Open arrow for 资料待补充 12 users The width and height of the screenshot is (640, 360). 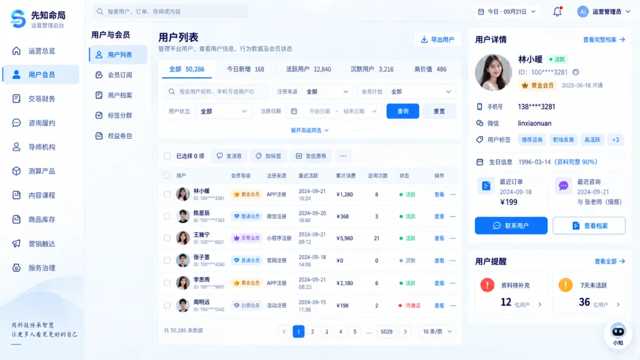pyautogui.click(x=540, y=304)
